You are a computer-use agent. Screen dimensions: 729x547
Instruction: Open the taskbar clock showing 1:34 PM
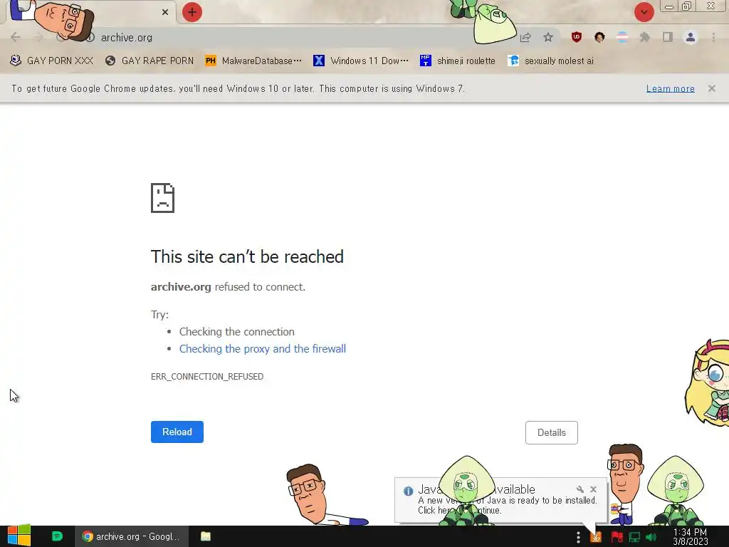coord(691,536)
